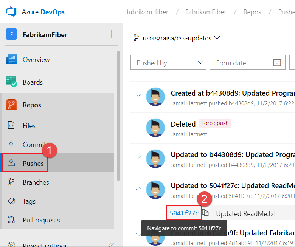Navigate to commit 5041f27c link

[184, 213]
